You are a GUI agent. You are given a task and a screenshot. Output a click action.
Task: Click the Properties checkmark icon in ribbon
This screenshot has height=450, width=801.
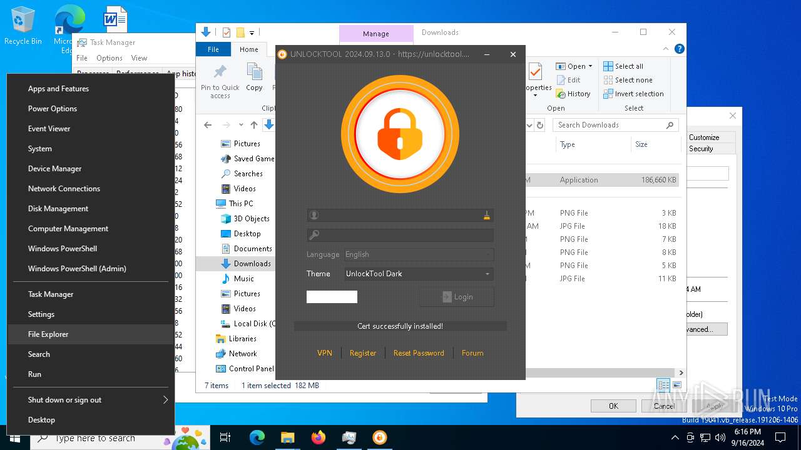point(536,73)
